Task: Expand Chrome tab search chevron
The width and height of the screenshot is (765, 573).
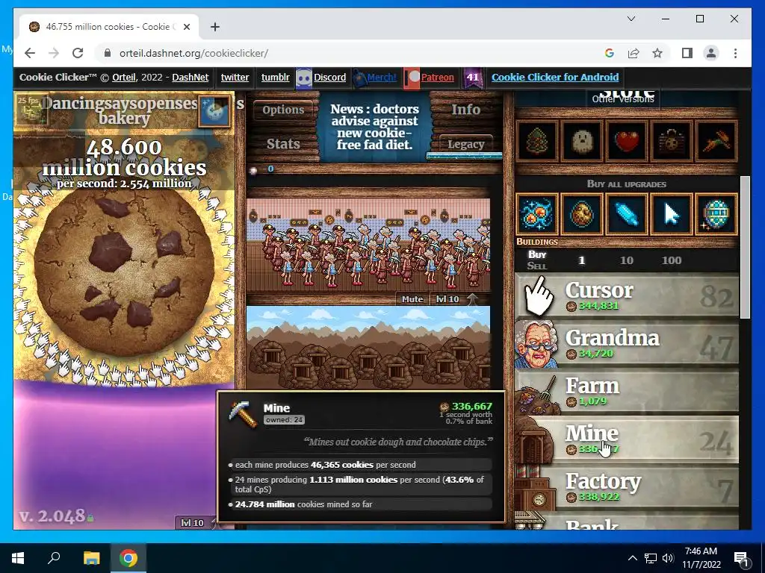Action: click(x=631, y=19)
